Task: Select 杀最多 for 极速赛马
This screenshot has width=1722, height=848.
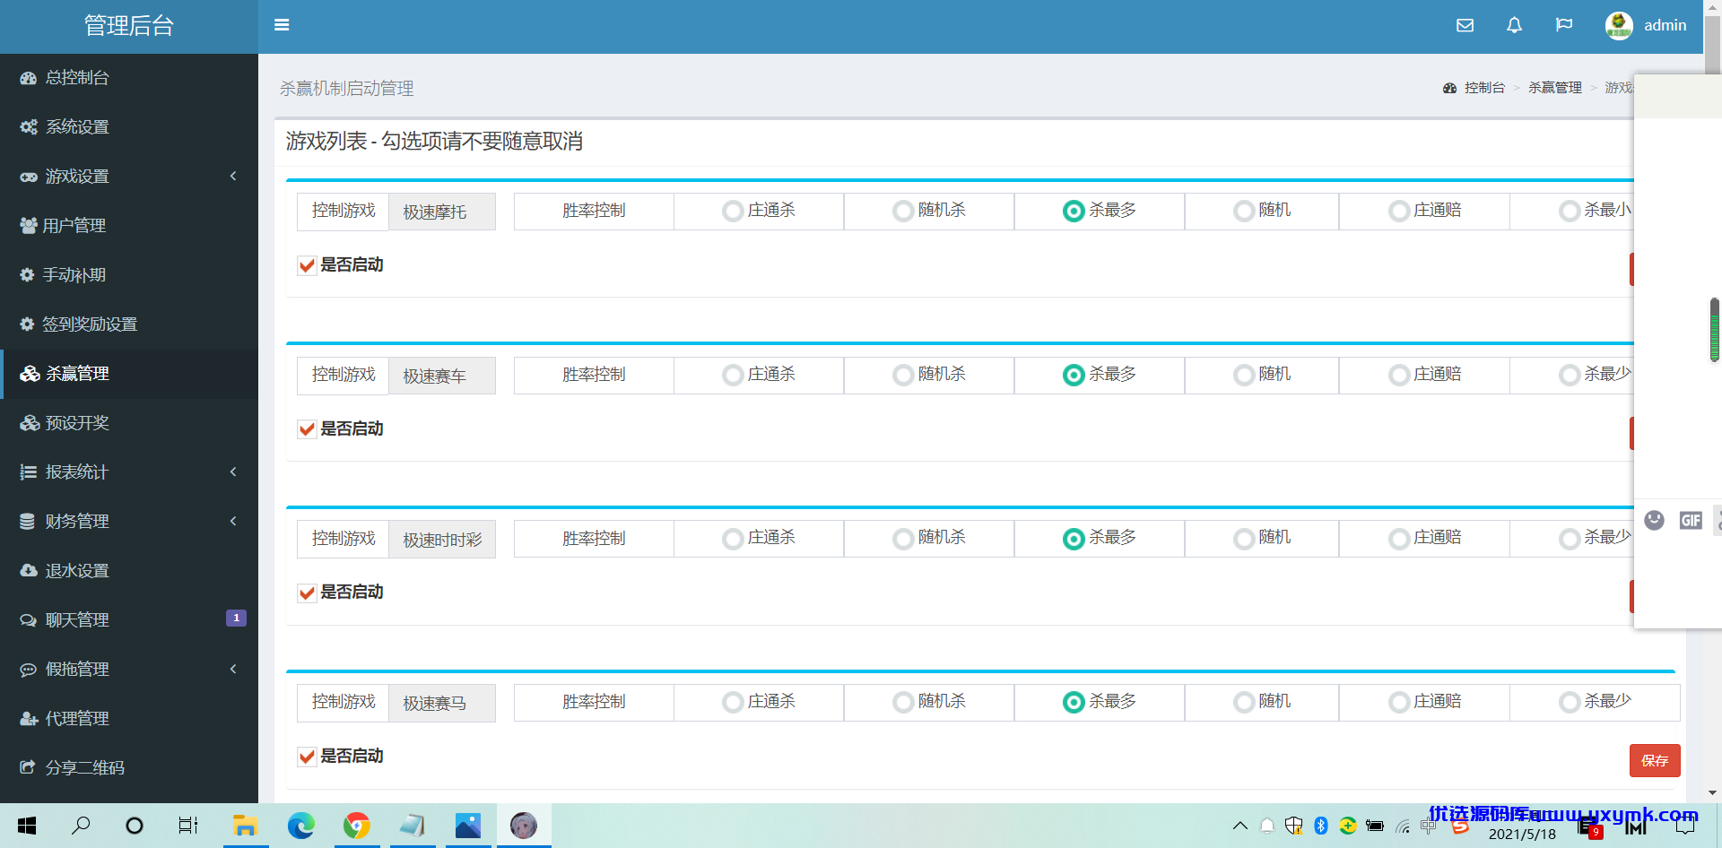Action: click(x=1074, y=703)
